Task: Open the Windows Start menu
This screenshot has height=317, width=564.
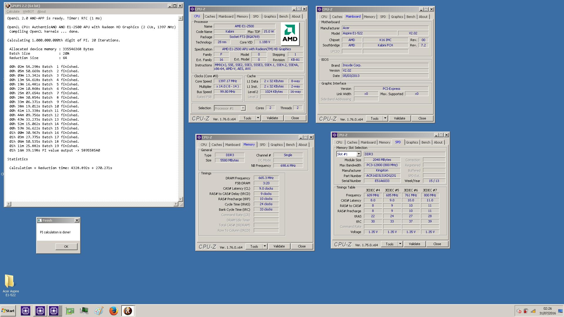Action: 8,311
